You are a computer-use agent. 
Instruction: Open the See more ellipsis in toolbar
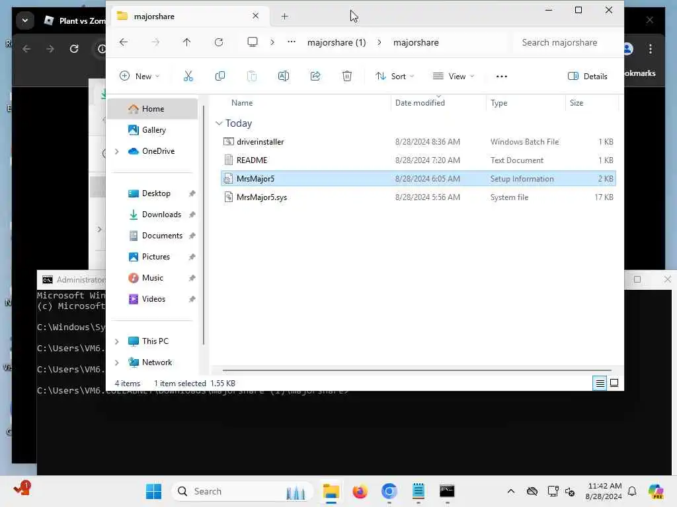[x=501, y=77]
